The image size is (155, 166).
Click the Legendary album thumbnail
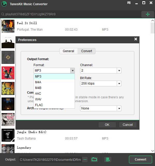point(8,149)
